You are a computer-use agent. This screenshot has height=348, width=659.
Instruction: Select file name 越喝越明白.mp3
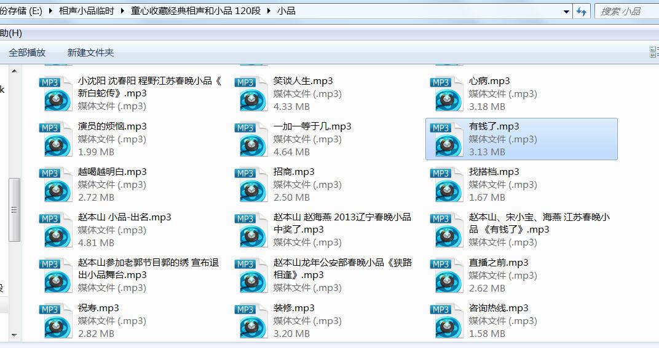112,172
